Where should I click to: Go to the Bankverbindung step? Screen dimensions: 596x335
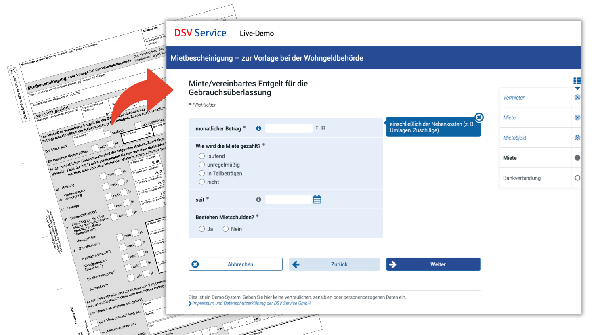522,178
